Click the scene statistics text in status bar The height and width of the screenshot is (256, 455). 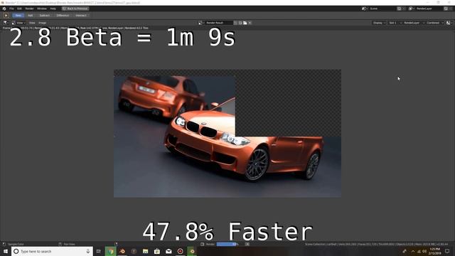point(376,244)
